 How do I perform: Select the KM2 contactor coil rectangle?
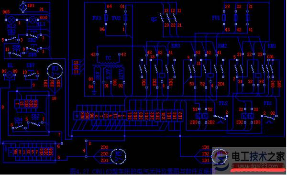(x=210, y=75)
